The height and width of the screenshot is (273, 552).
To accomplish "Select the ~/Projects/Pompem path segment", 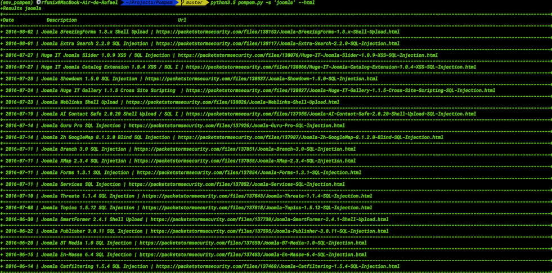I will pos(152,3).
